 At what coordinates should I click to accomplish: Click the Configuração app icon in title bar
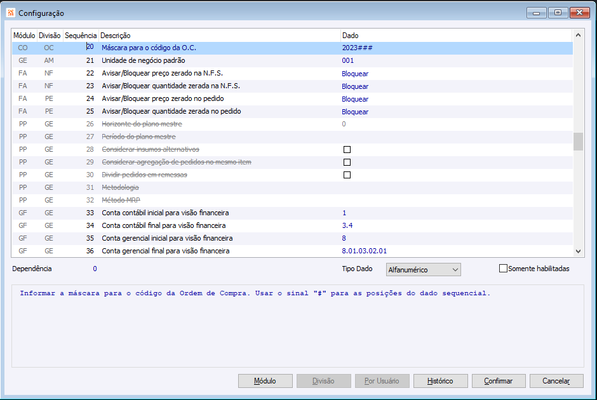click(x=10, y=13)
